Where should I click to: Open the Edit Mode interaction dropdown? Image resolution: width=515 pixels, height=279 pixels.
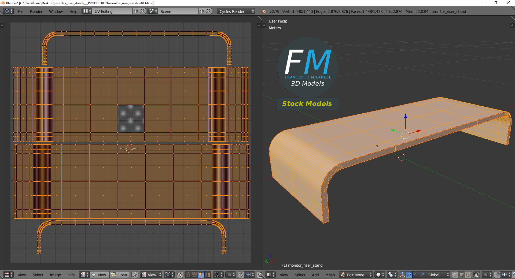pyautogui.click(x=355, y=275)
